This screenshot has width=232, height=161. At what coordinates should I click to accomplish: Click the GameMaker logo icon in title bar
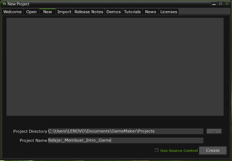click(x=4, y=3)
